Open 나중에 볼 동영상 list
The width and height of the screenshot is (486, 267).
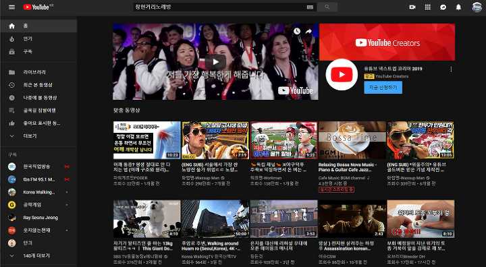(x=38, y=98)
